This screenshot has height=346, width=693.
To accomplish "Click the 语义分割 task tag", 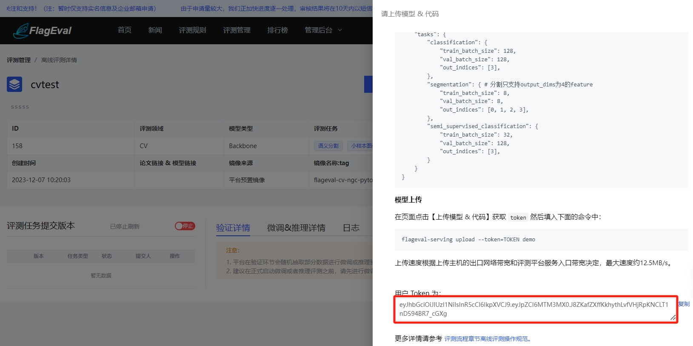I will [x=328, y=146].
